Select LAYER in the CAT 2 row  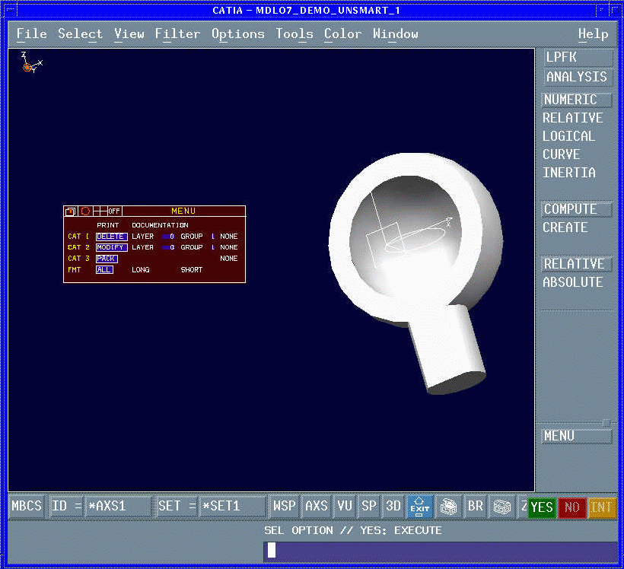click(142, 247)
